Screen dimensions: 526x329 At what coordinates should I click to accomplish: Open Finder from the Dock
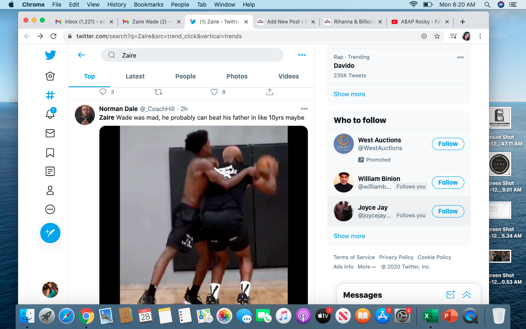tap(27, 316)
